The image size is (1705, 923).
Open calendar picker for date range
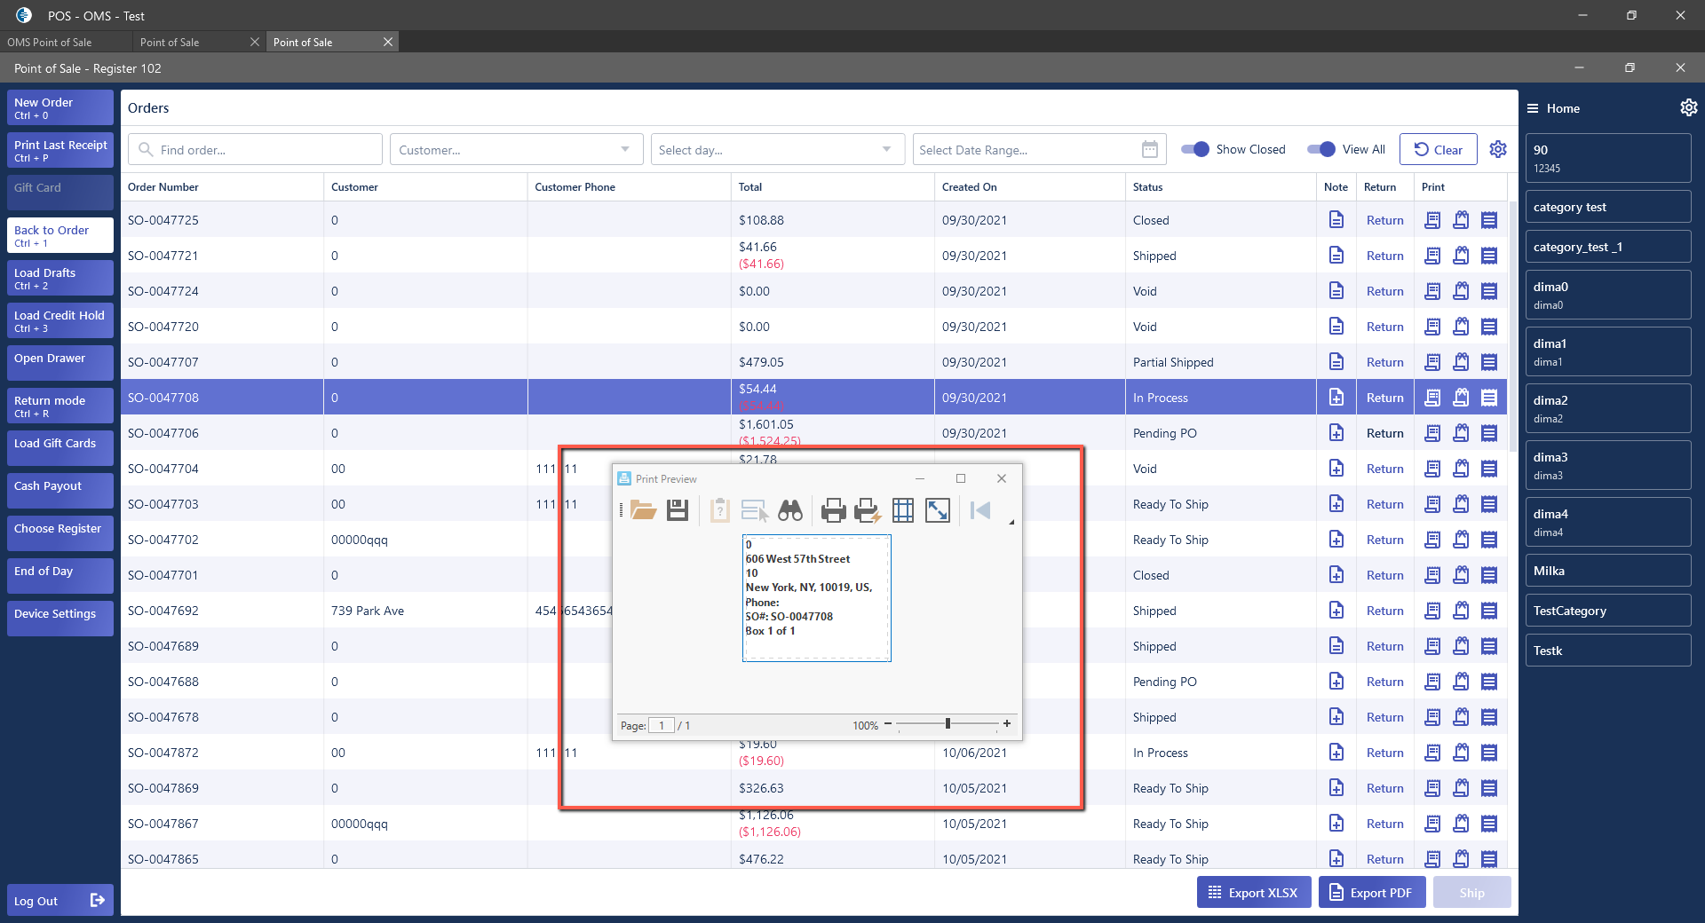(1149, 150)
